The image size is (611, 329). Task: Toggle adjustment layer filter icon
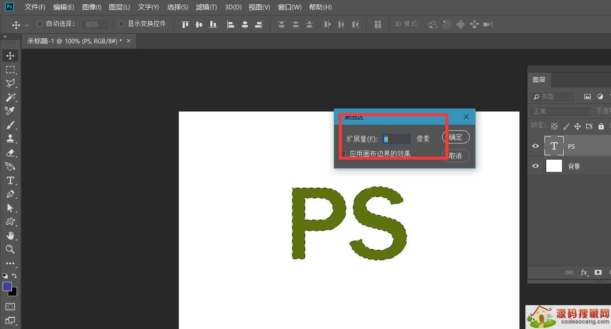click(600, 97)
